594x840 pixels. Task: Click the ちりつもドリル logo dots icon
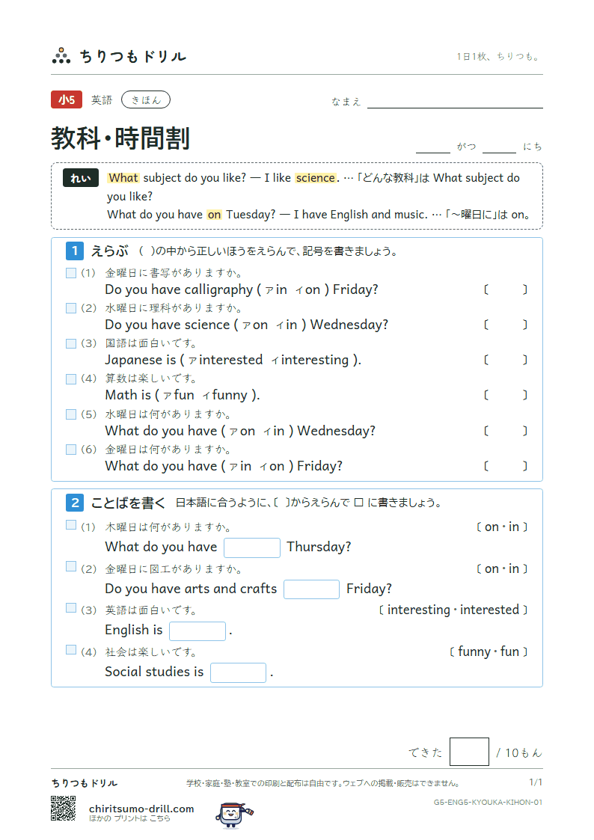tap(61, 55)
